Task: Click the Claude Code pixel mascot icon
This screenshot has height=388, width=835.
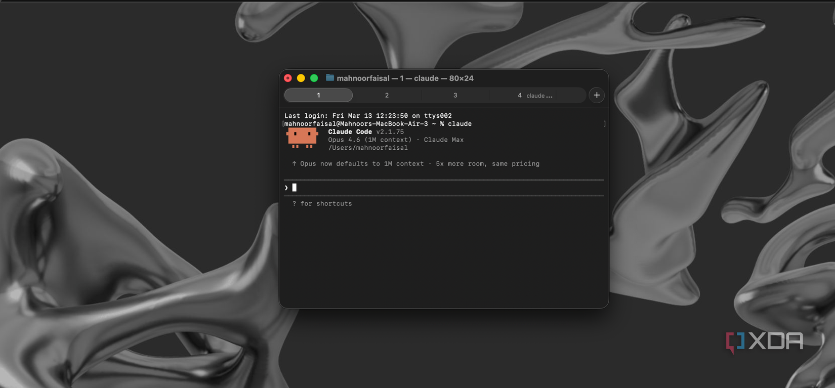Action: pyautogui.click(x=303, y=138)
